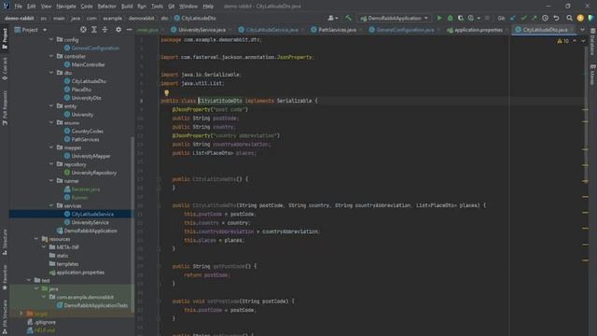597x336 pixels.
Task: Open DemoRabbitApplication run configuration dropdown
Action: (x=394, y=18)
